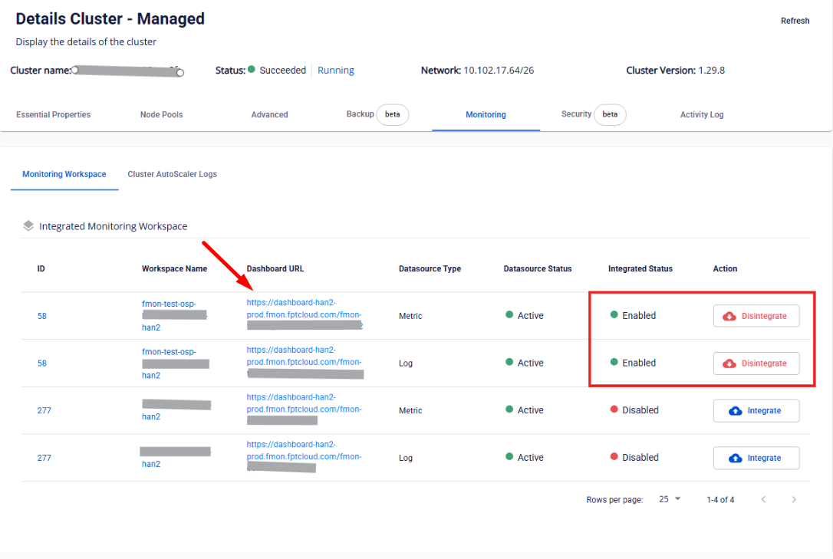Click Integrate button for Log row 277
Viewport: 833px width, 559px height.
tap(756, 458)
